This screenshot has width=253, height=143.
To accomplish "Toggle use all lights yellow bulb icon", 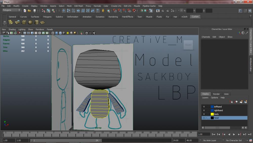I will point(68,33).
